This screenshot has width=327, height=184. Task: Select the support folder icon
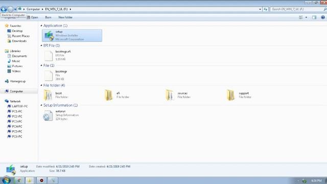coord(231,95)
